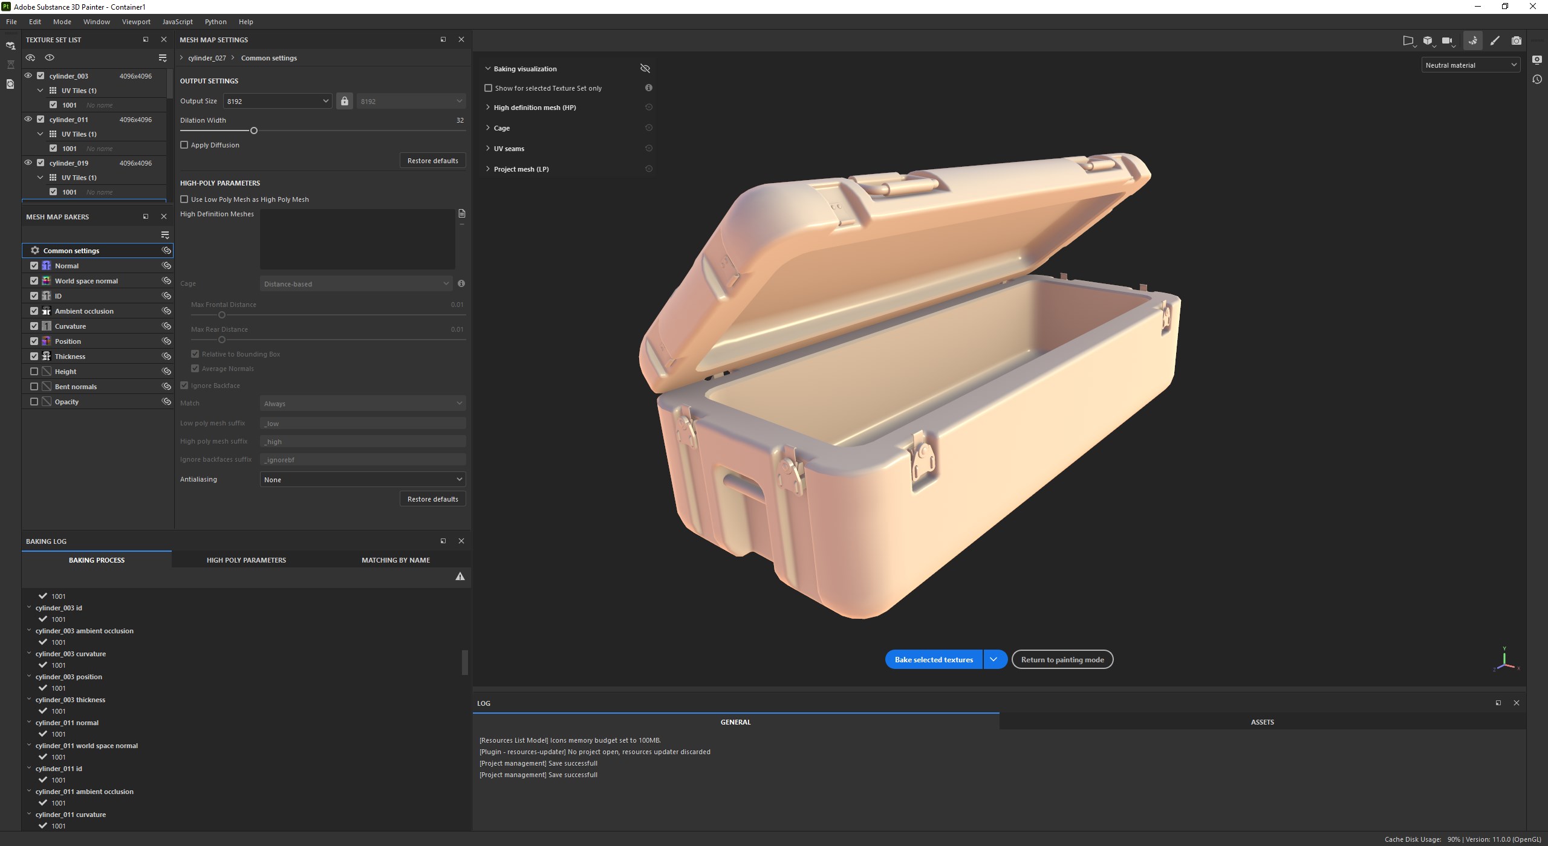Image resolution: width=1548 pixels, height=846 pixels.
Task: Open the Output Size 8192 dropdown
Action: (277, 101)
